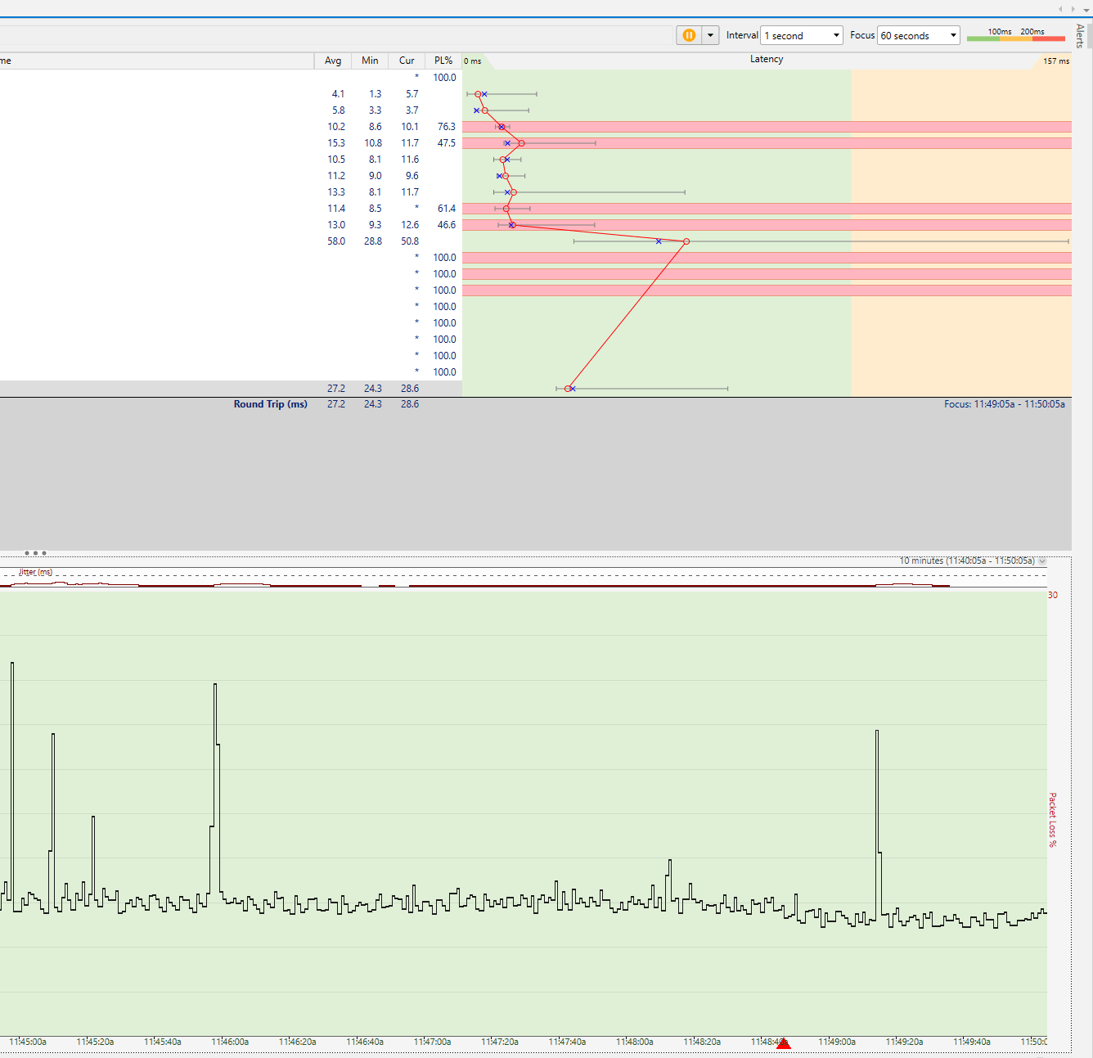
Task: Sort by the Min column header
Action: pyautogui.click(x=370, y=61)
